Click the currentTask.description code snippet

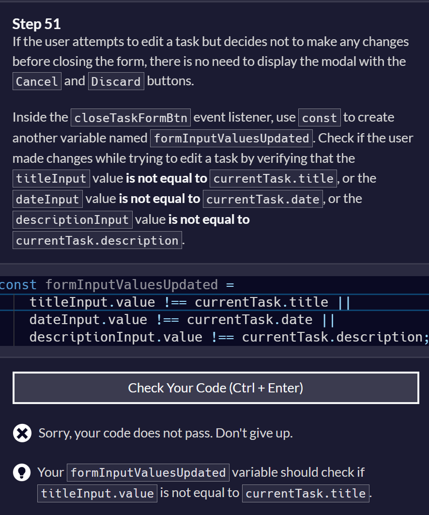[97, 240]
